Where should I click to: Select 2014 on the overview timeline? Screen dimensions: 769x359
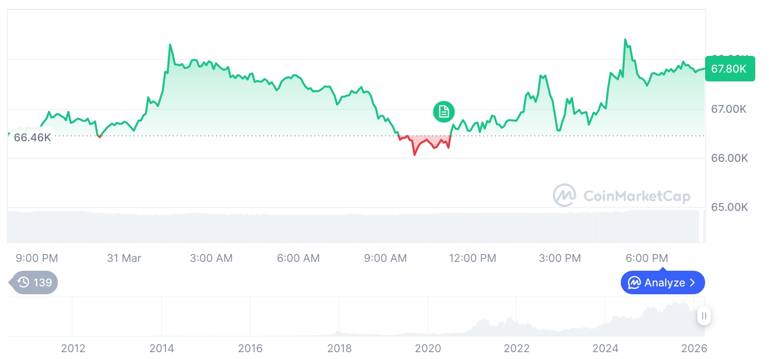pos(162,349)
